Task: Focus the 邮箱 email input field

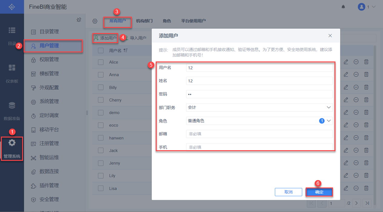Action: [x=259, y=134]
